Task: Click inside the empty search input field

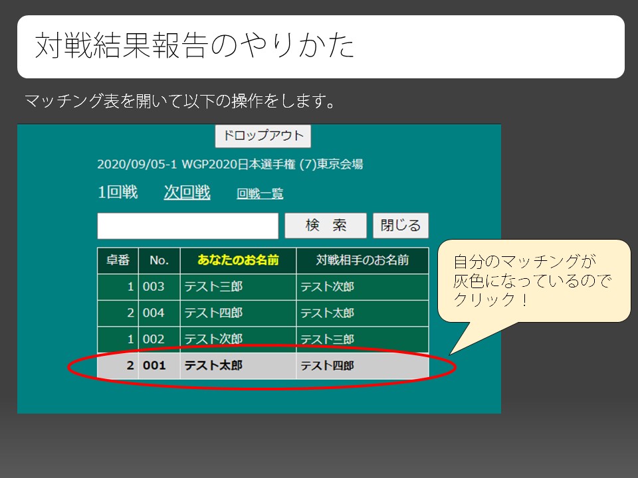Action: click(188, 226)
